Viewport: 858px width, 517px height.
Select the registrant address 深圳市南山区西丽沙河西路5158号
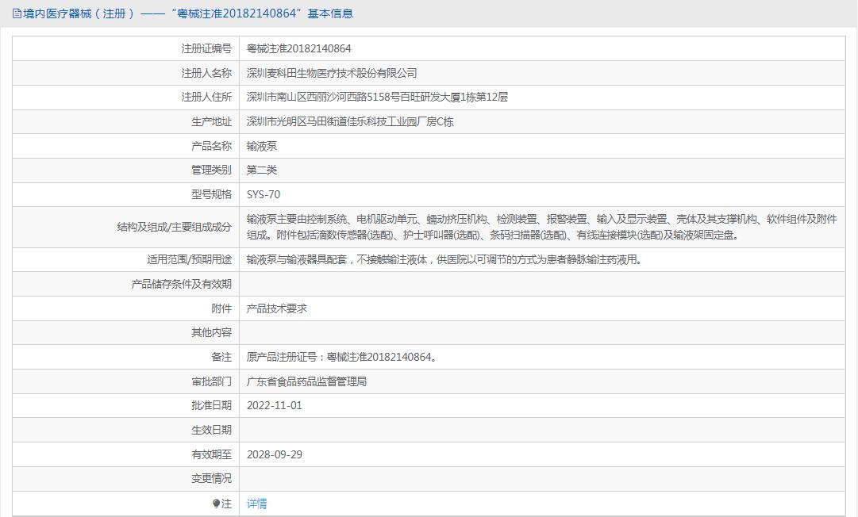coord(377,98)
